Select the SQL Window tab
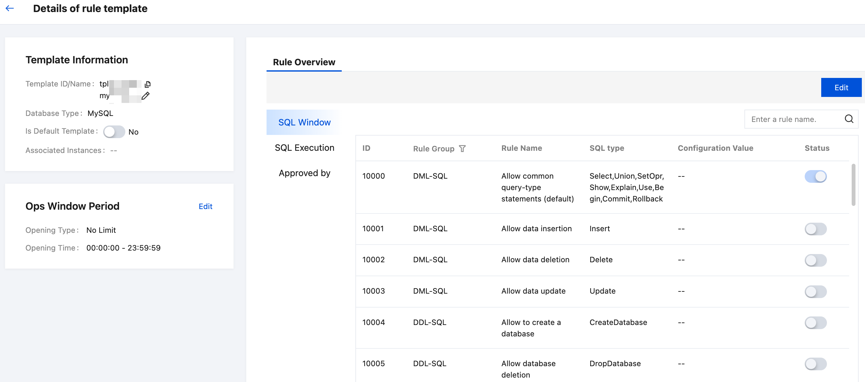Image resolution: width=865 pixels, height=382 pixels. (304, 122)
